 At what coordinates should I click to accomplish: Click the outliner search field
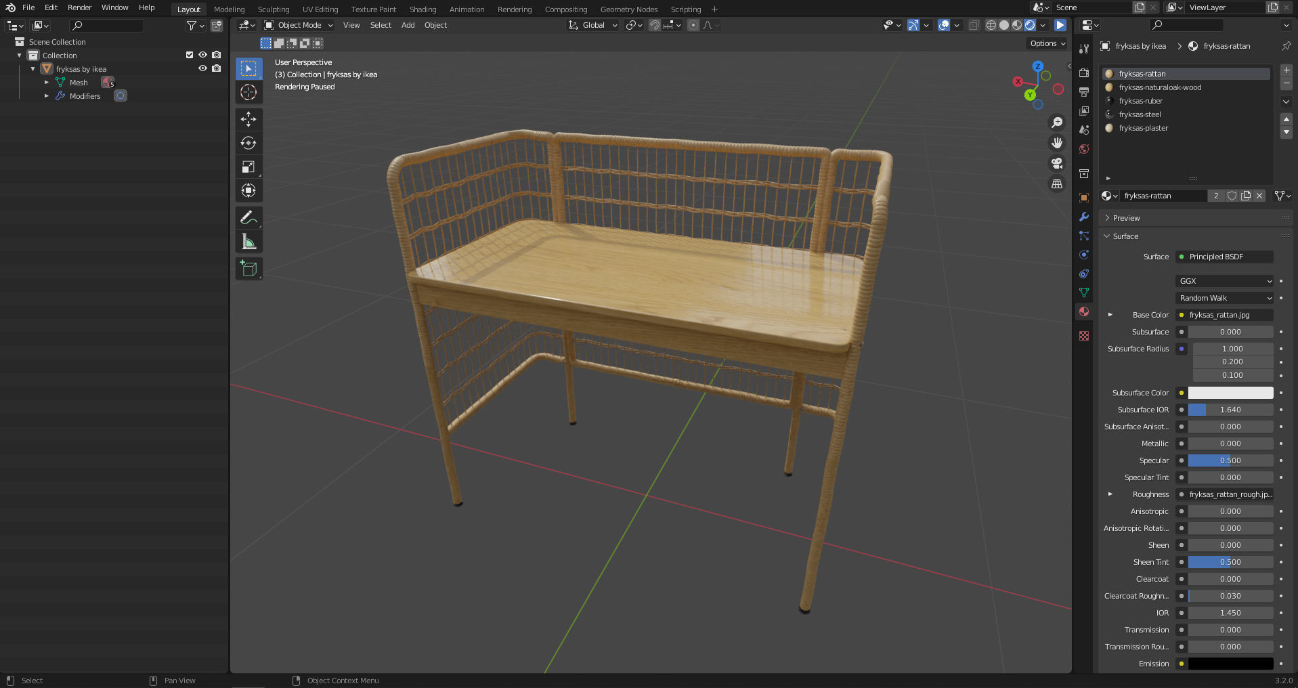tap(106, 25)
